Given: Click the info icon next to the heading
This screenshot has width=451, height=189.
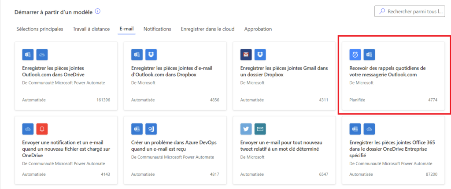Looking at the screenshot, I should (x=97, y=11).
